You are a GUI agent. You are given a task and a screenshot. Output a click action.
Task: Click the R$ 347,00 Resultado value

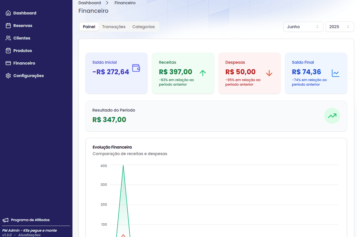click(109, 120)
